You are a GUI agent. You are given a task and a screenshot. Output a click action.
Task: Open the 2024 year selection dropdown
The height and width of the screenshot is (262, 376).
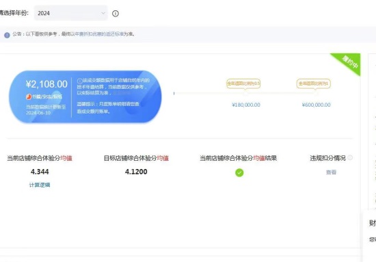pyautogui.click(x=70, y=13)
